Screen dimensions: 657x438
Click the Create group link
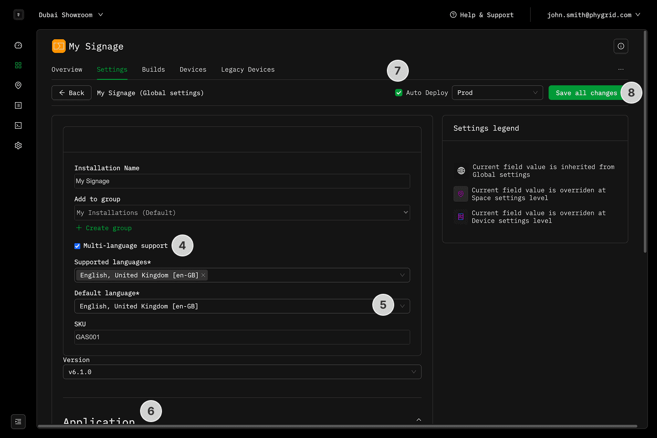[104, 228]
